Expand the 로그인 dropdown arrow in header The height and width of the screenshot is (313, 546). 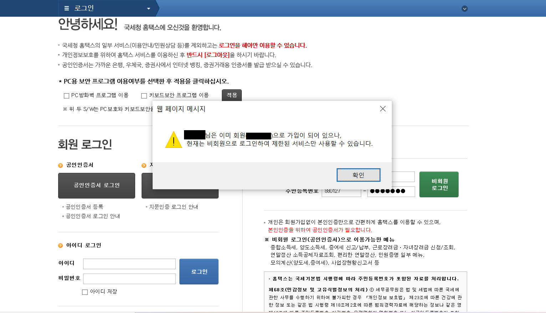pos(148,9)
